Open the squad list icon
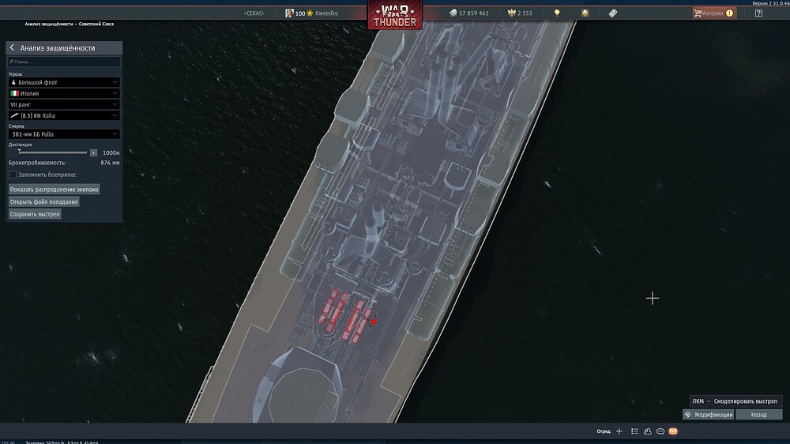Viewport: 790px width, 444px height. coord(634,431)
